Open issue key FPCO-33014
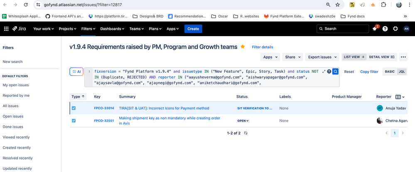This screenshot has width=415, height=172. click(104, 108)
